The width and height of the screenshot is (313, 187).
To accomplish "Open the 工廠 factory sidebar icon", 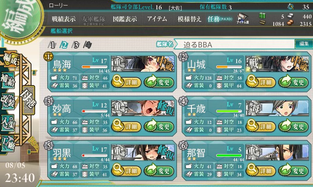I will (7, 143).
